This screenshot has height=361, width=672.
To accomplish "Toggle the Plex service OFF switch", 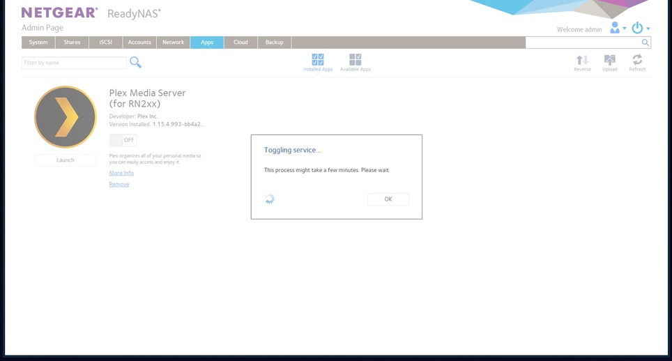I will [x=123, y=140].
